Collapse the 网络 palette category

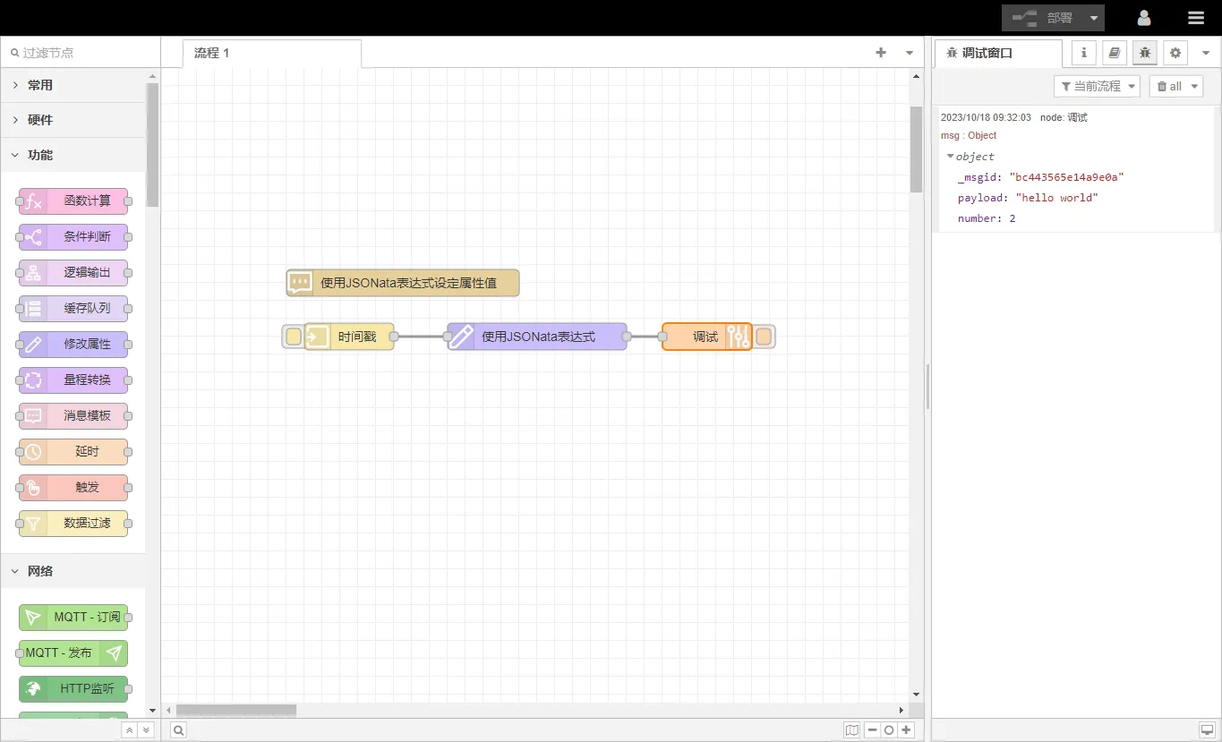pos(40,571)
